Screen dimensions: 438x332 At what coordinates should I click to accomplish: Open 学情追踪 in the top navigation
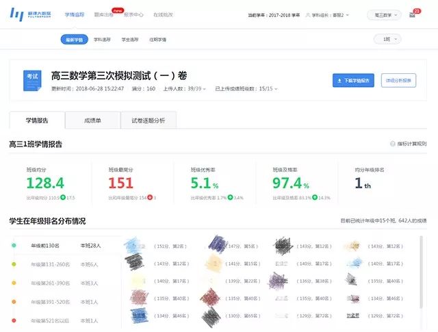(75, 14)
